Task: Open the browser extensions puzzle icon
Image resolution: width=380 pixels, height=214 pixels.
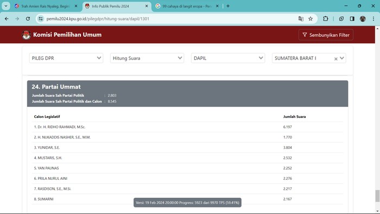Action: (x=326, y=18)
